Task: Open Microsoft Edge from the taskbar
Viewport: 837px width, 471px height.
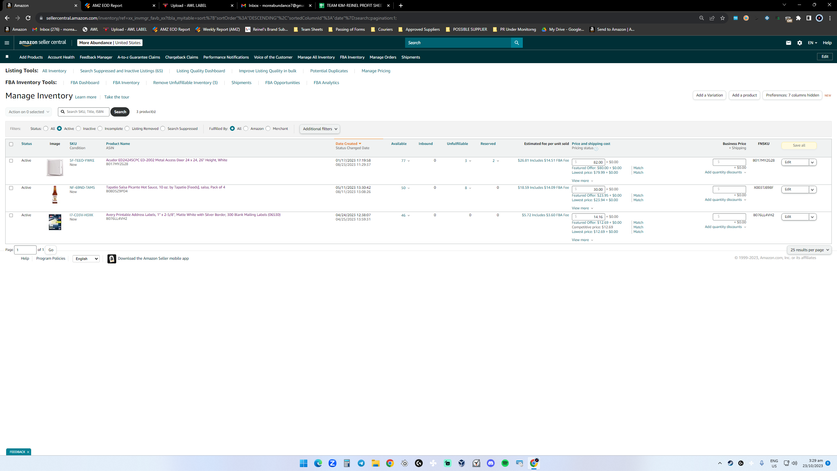Action: (318, 463)
